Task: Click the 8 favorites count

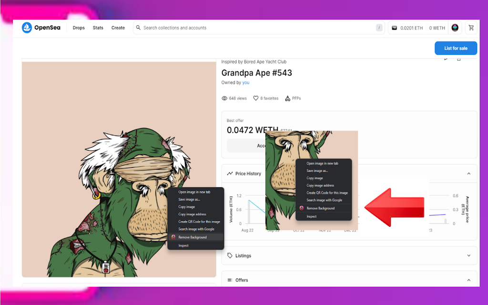Action: (x=269, y=98)
